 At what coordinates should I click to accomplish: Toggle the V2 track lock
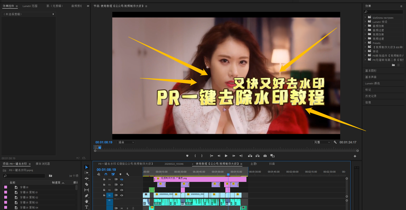point(104,190)
